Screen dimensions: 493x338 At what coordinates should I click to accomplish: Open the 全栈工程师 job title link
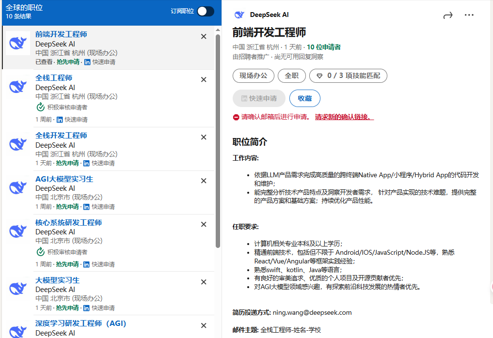coord(54,77)
